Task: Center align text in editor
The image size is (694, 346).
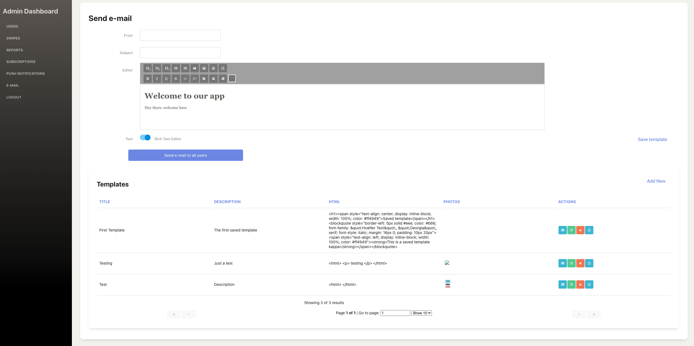Action: (x=213, y=79)
